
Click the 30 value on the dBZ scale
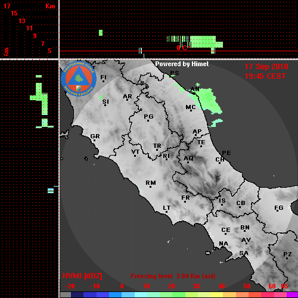pos(196,286)
